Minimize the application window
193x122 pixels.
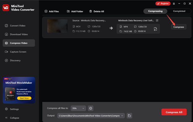[x=179, y=4]
